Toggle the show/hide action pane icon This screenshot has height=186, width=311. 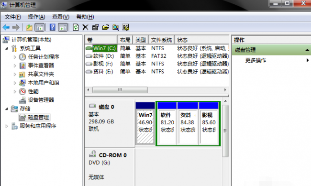pos(63,27)
